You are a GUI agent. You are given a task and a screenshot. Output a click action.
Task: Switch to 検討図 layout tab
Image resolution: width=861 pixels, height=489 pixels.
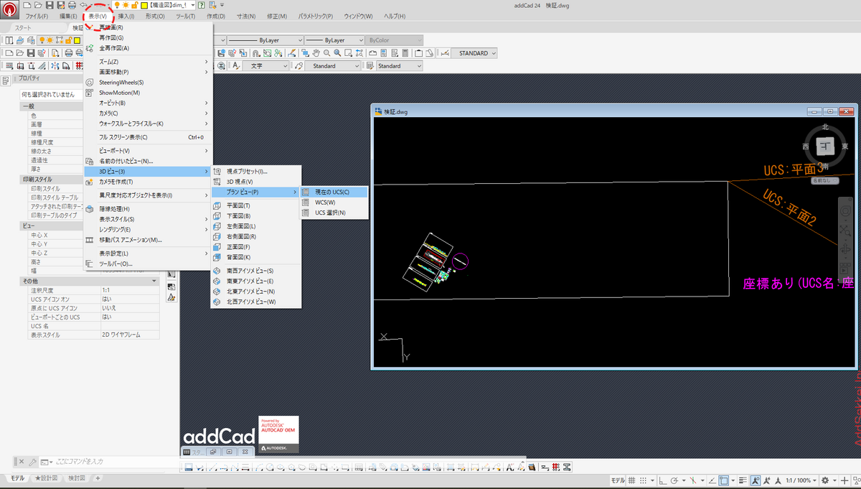(x=77, y=478)
